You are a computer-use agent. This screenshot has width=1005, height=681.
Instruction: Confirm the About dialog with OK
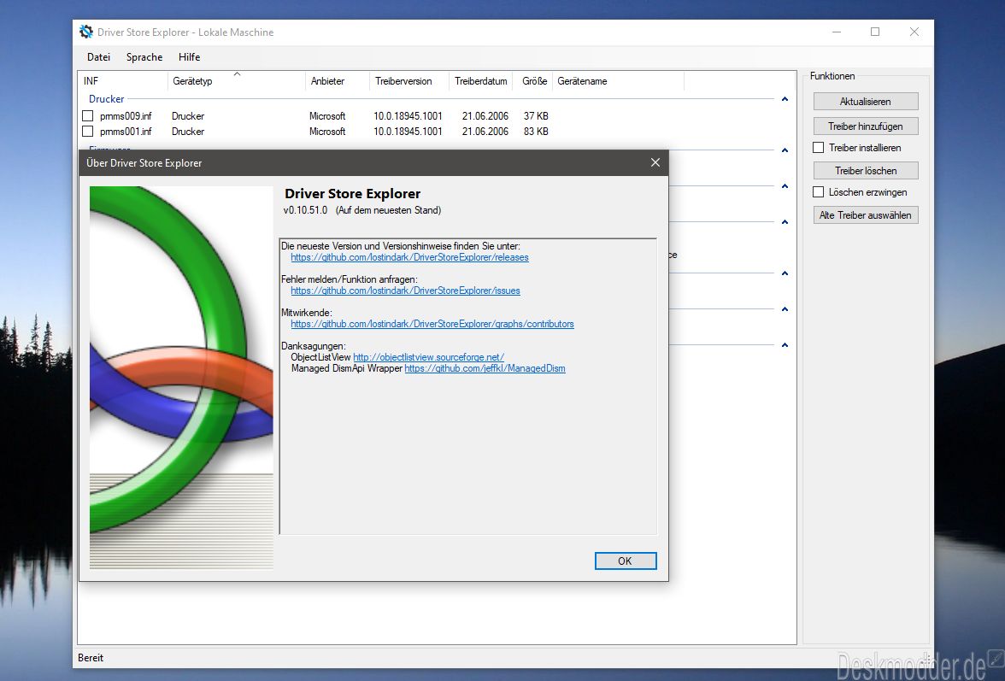(625, 561)
